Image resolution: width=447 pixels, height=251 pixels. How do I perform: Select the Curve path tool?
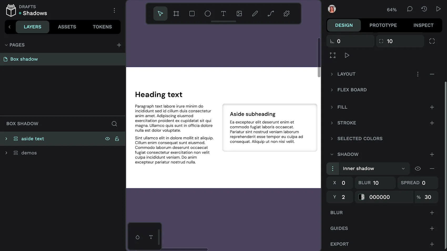click(x=271, y=14)
